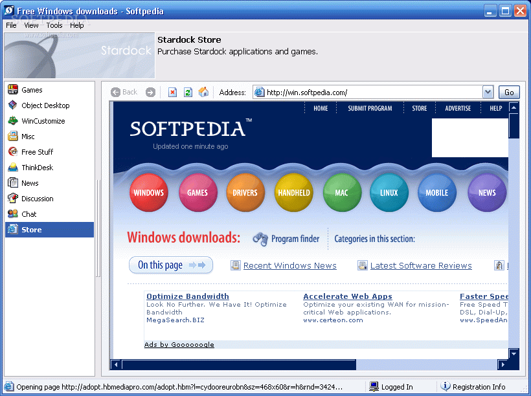This screenshot has height=396, width=531.
Task: Click SUBMIT PROGRAM in top navigation
Action: pos(370,108)
